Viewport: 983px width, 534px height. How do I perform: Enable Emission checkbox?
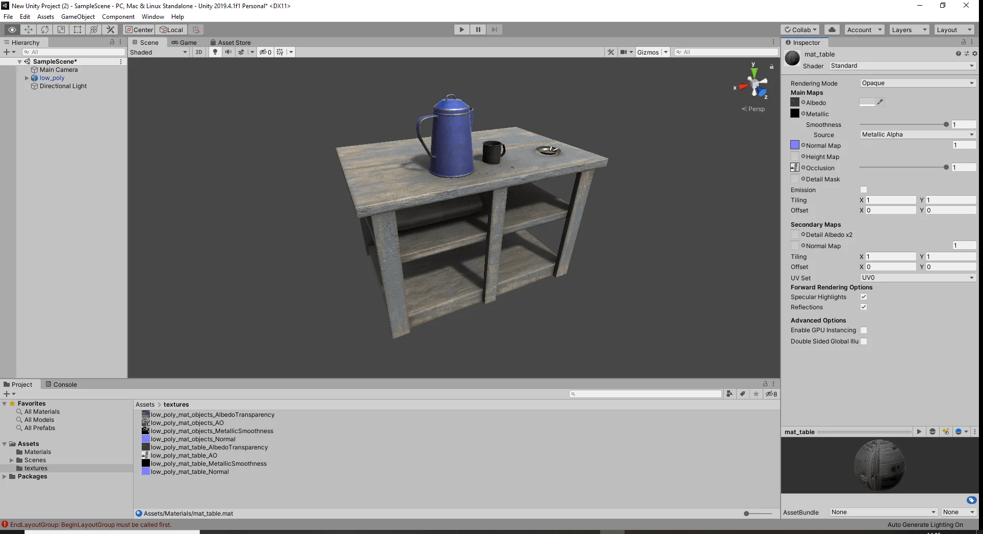(864, 190)
